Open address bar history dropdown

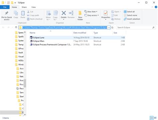(109, 28)
